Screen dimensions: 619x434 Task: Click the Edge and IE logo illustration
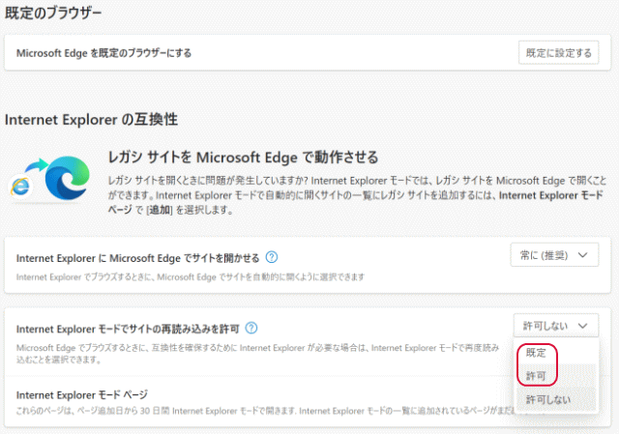click(x=49, y=178)
